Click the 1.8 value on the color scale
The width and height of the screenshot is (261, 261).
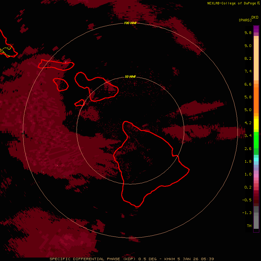(x=248, y=162)
